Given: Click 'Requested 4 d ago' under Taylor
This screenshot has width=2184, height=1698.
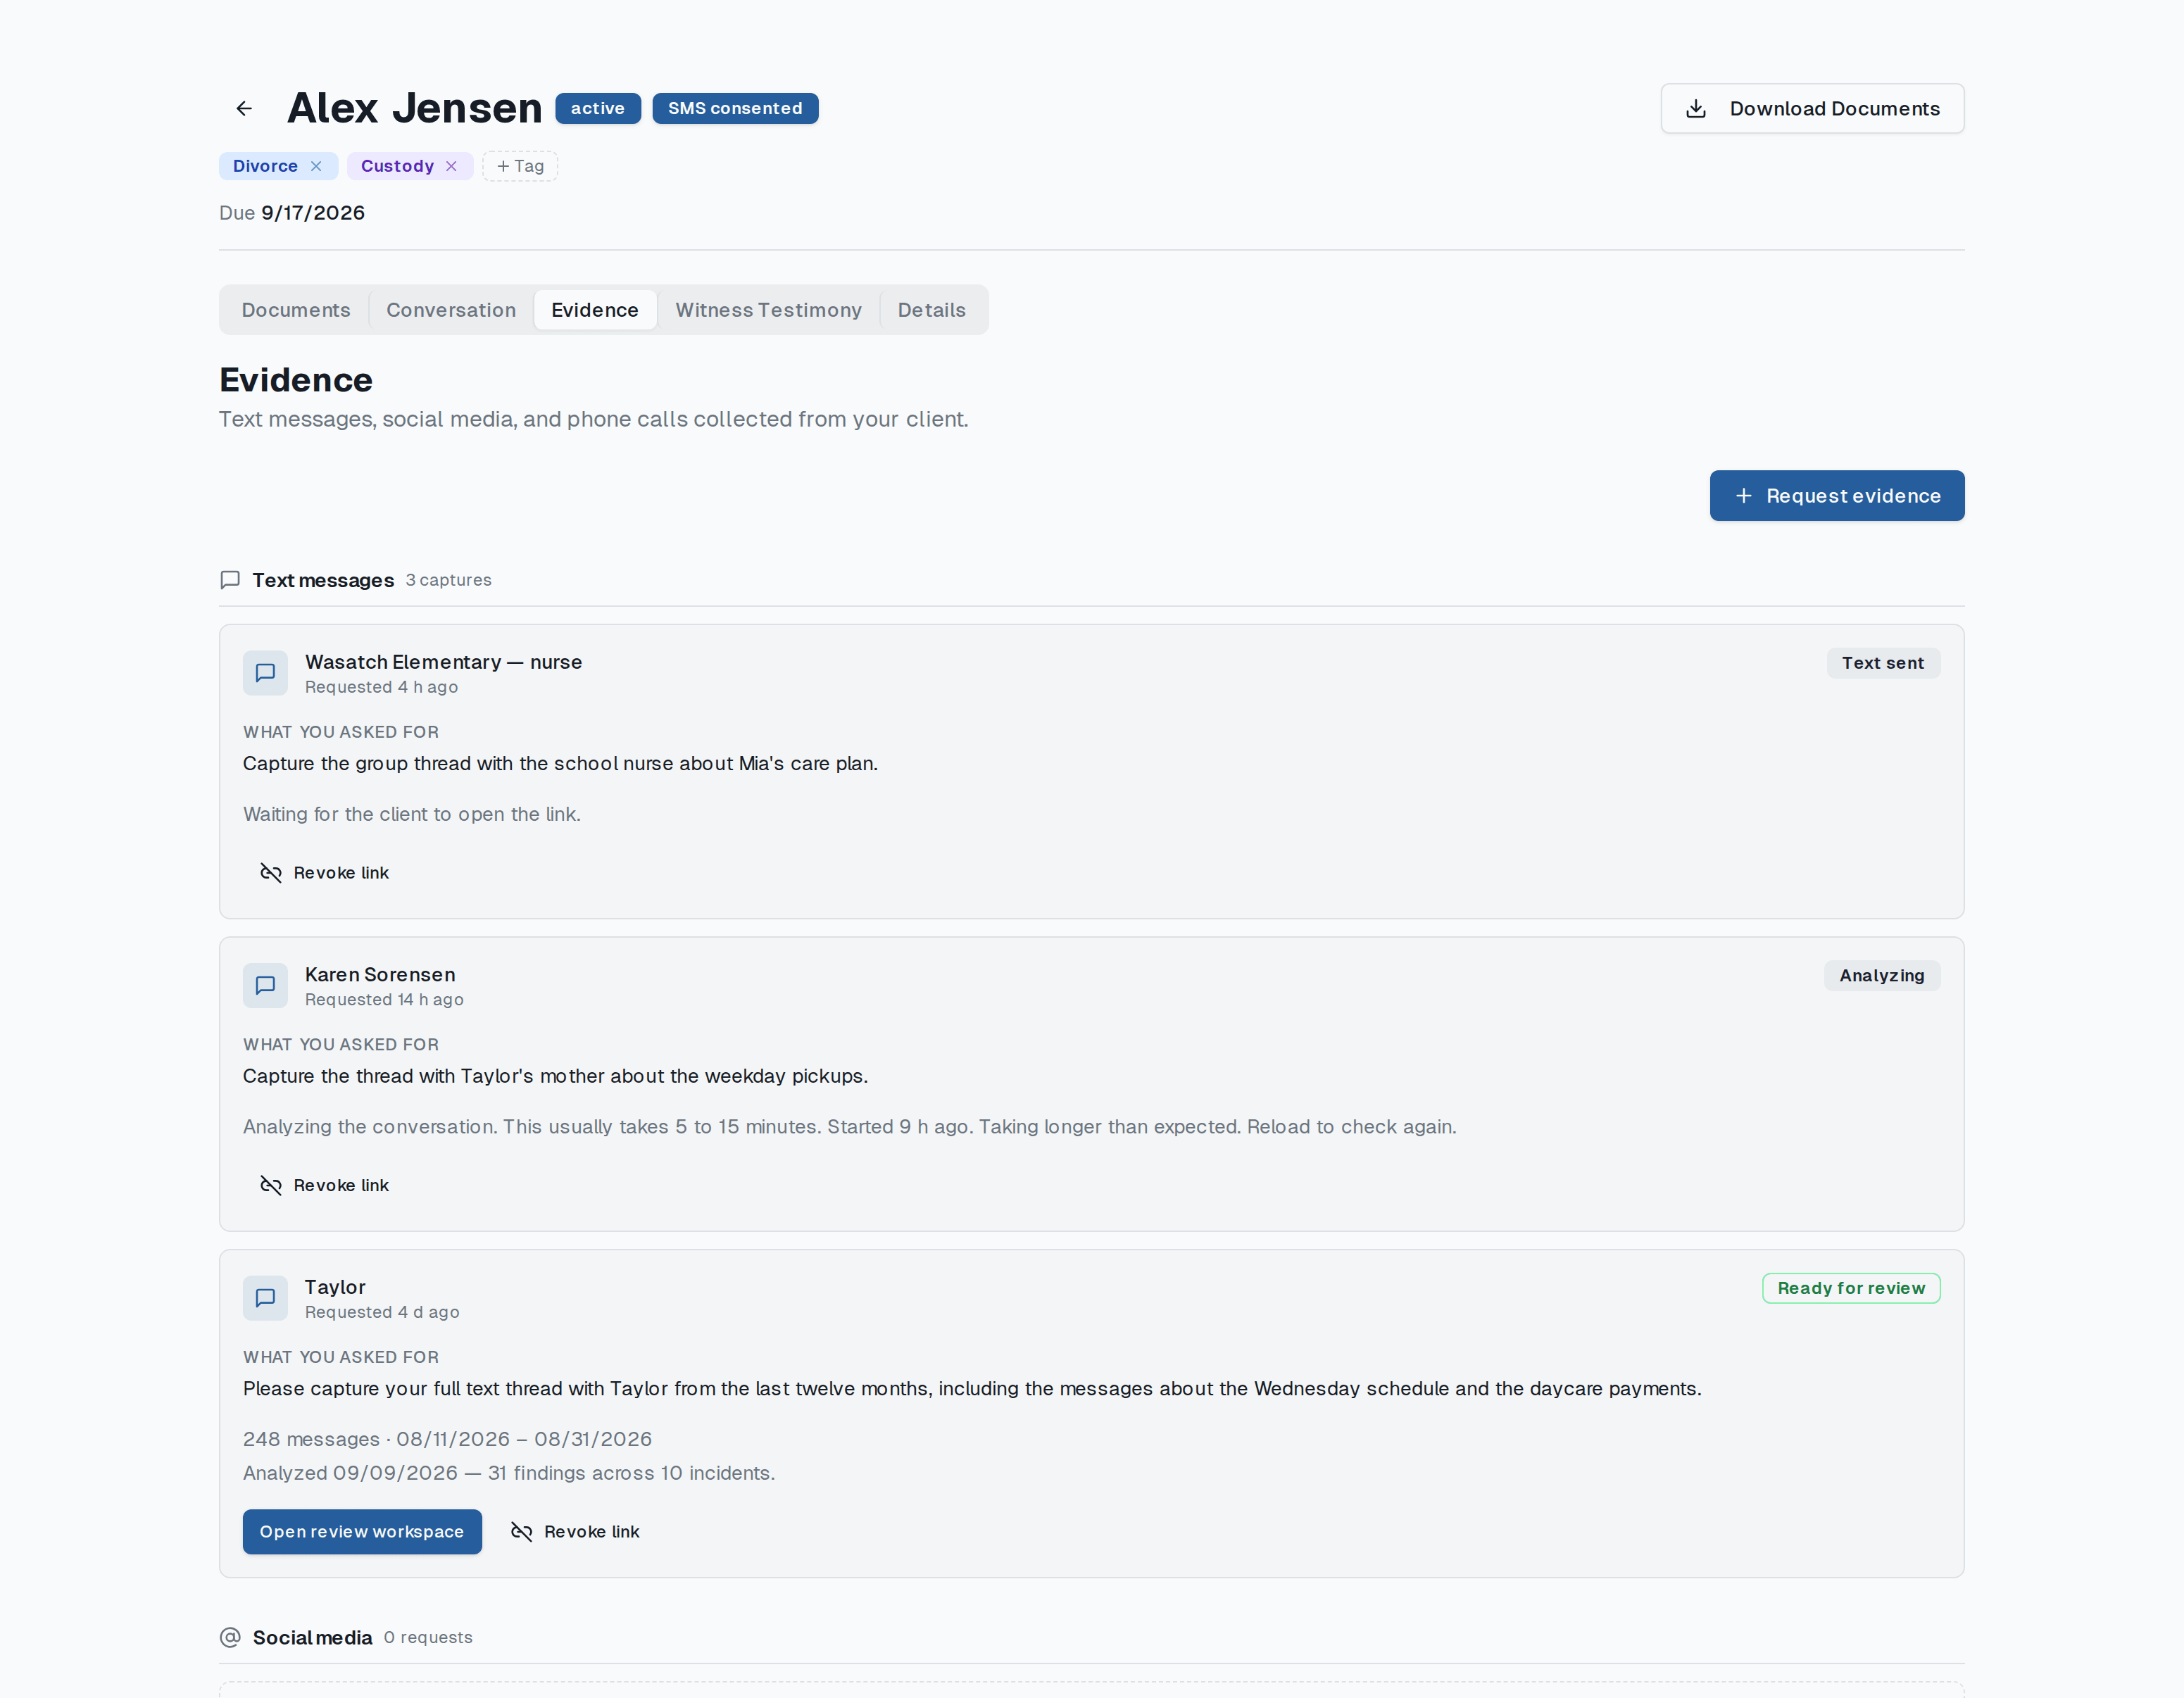Looking at the screenshot, I should pos(382,1312).
